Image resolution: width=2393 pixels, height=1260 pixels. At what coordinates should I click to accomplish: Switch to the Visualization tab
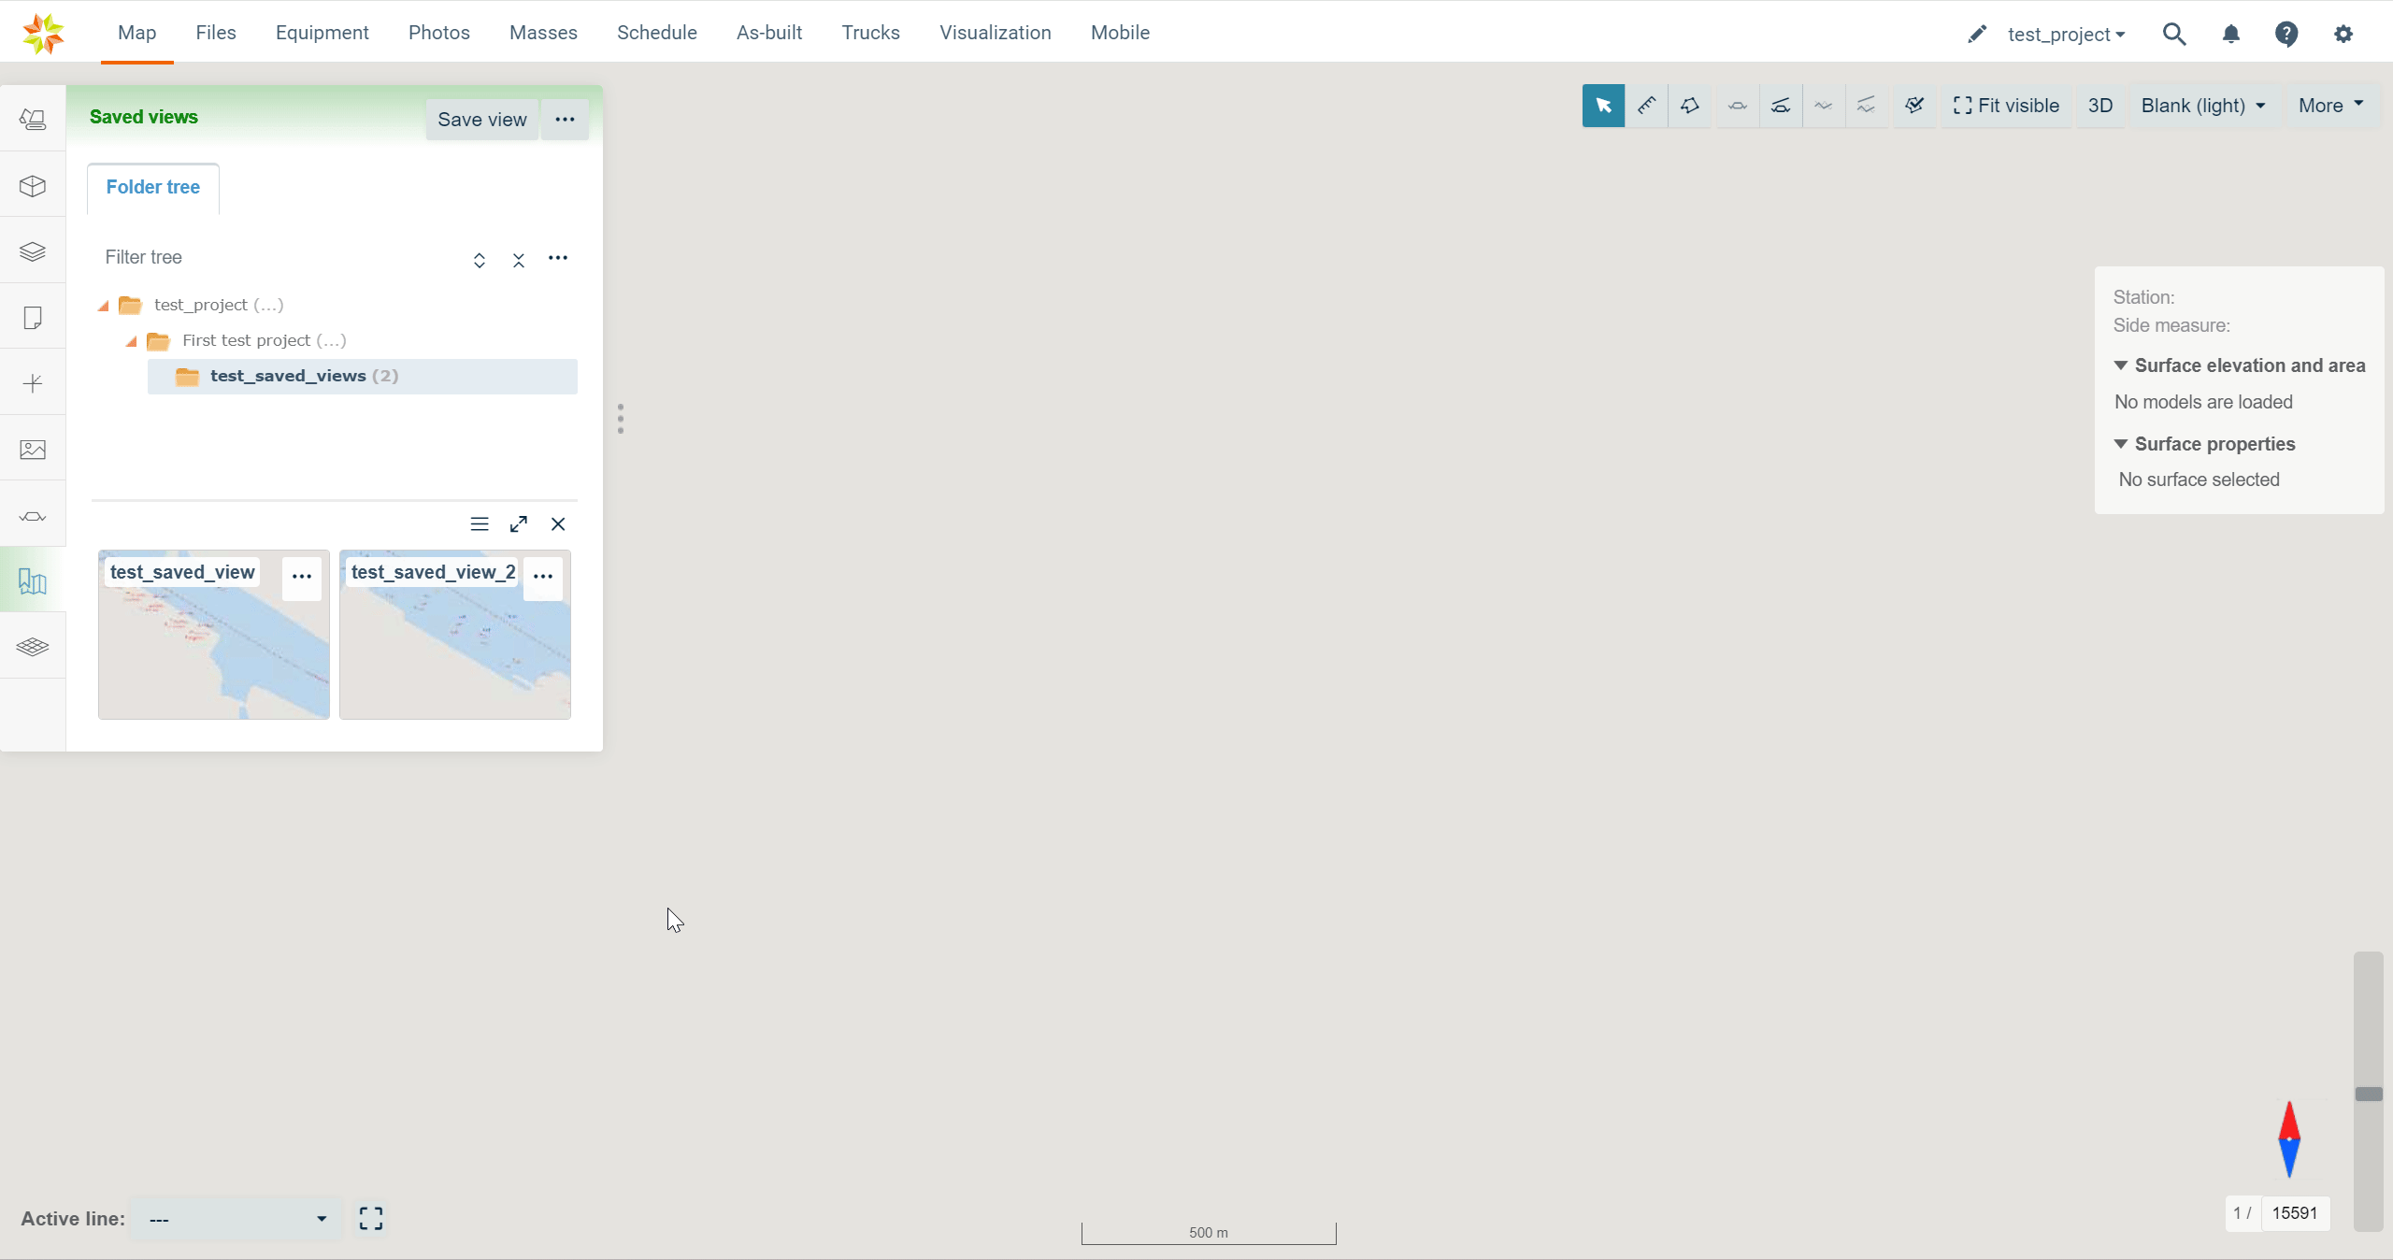pyautogui.click(x=995, y=33)
